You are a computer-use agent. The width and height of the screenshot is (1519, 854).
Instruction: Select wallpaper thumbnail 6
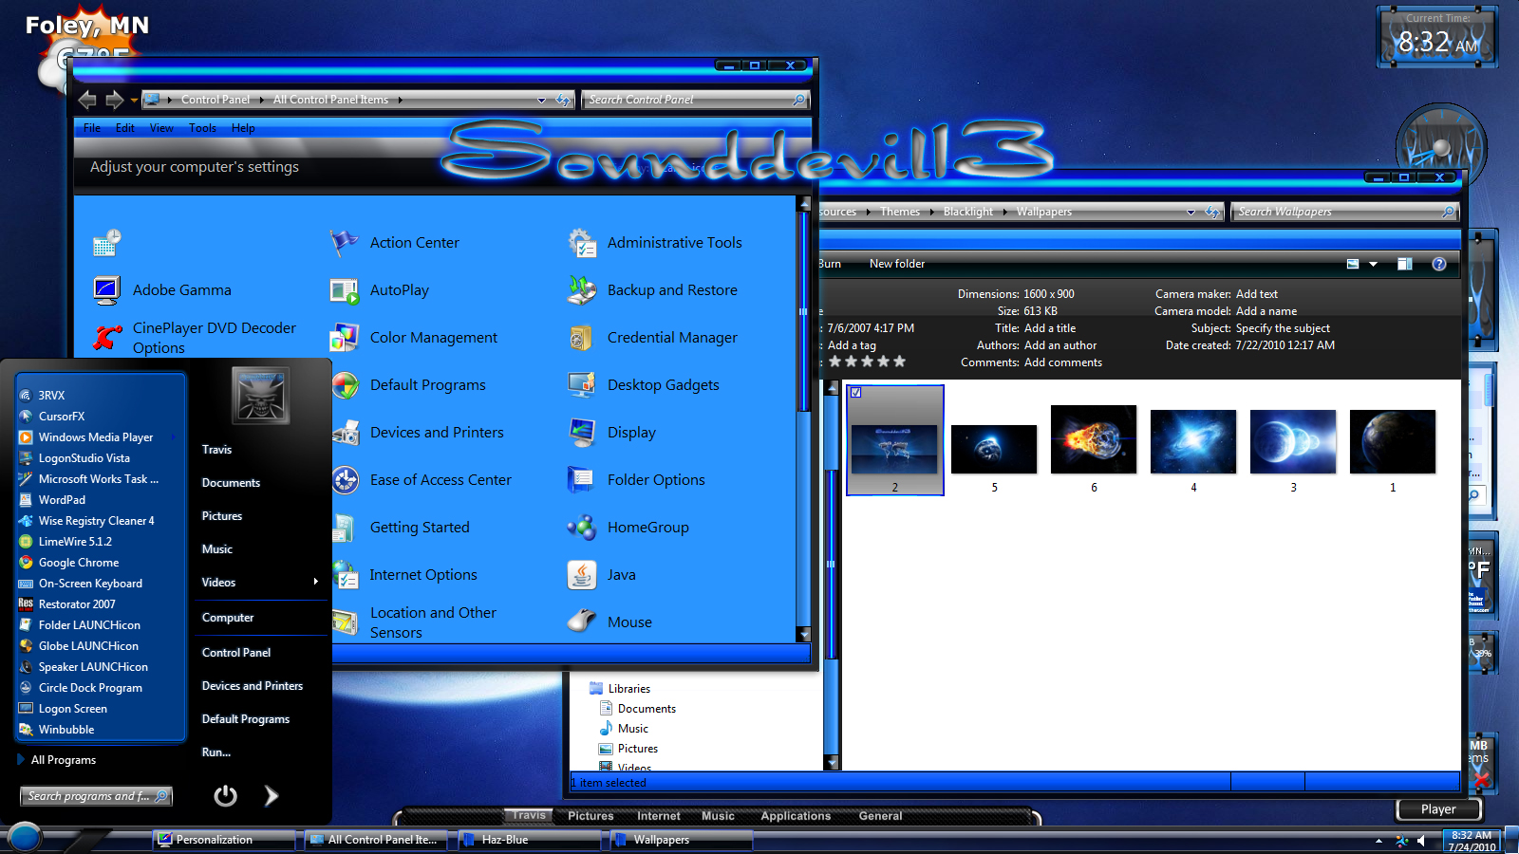point(1094,439)
